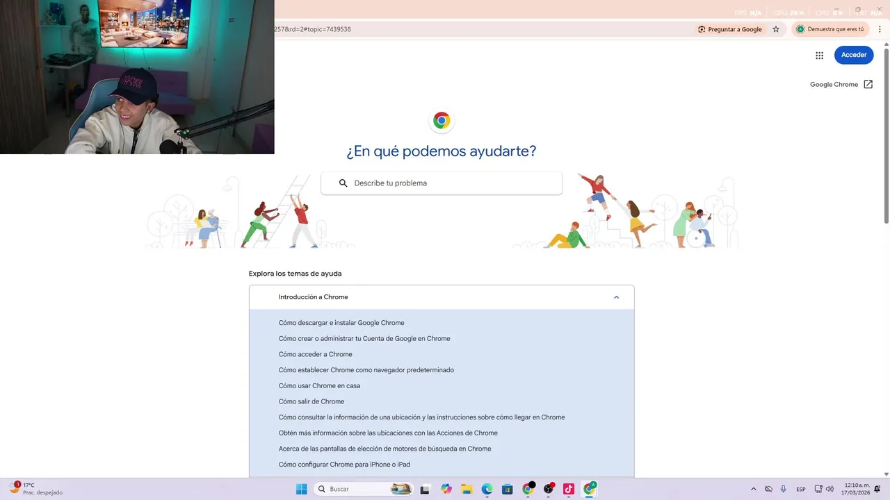Open the network icon next to the volume
The image size is (890, 500).
(x=818, y=489)
